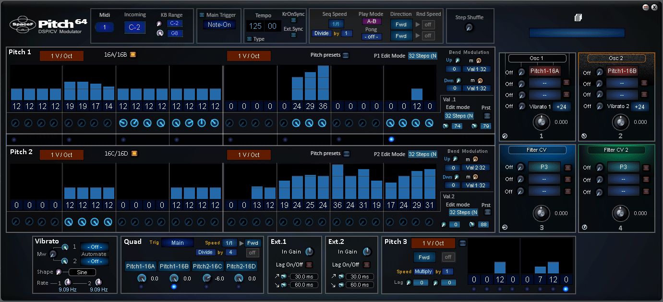Click the Prst icon in Val.2
This screenshot has width=663, height=302.
point(487,212)
